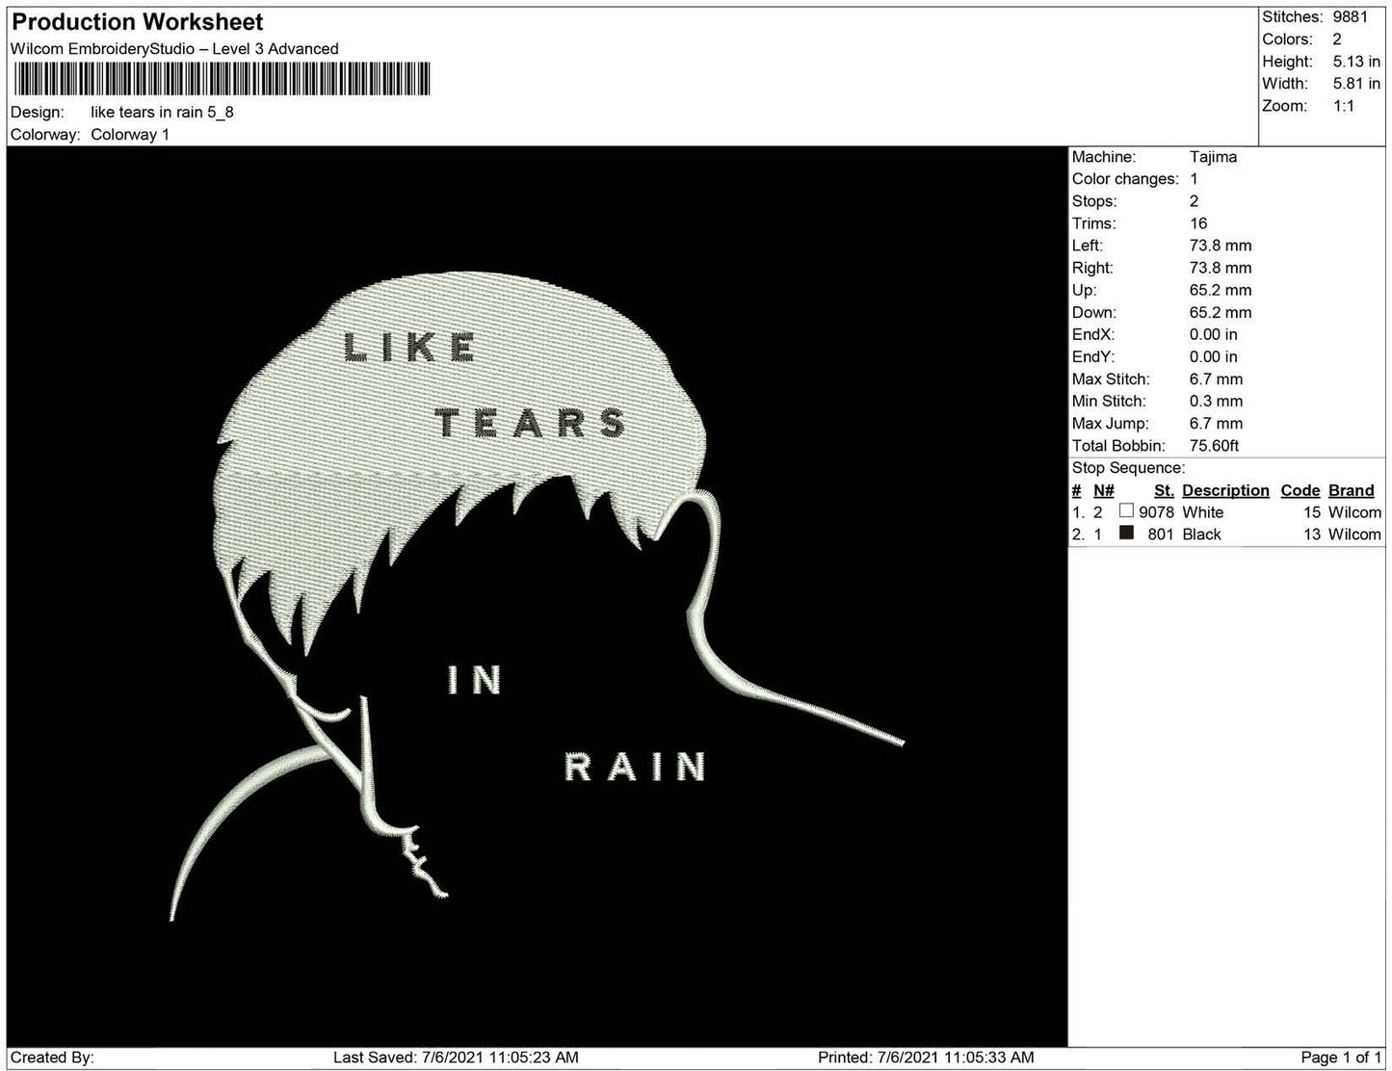Image resolution: width=1392 pixels, height=1071 pixels.
Task: Select the Min Stitch value "0.3 mm"
Action: pyautogui.click(x=1217, y=402)
